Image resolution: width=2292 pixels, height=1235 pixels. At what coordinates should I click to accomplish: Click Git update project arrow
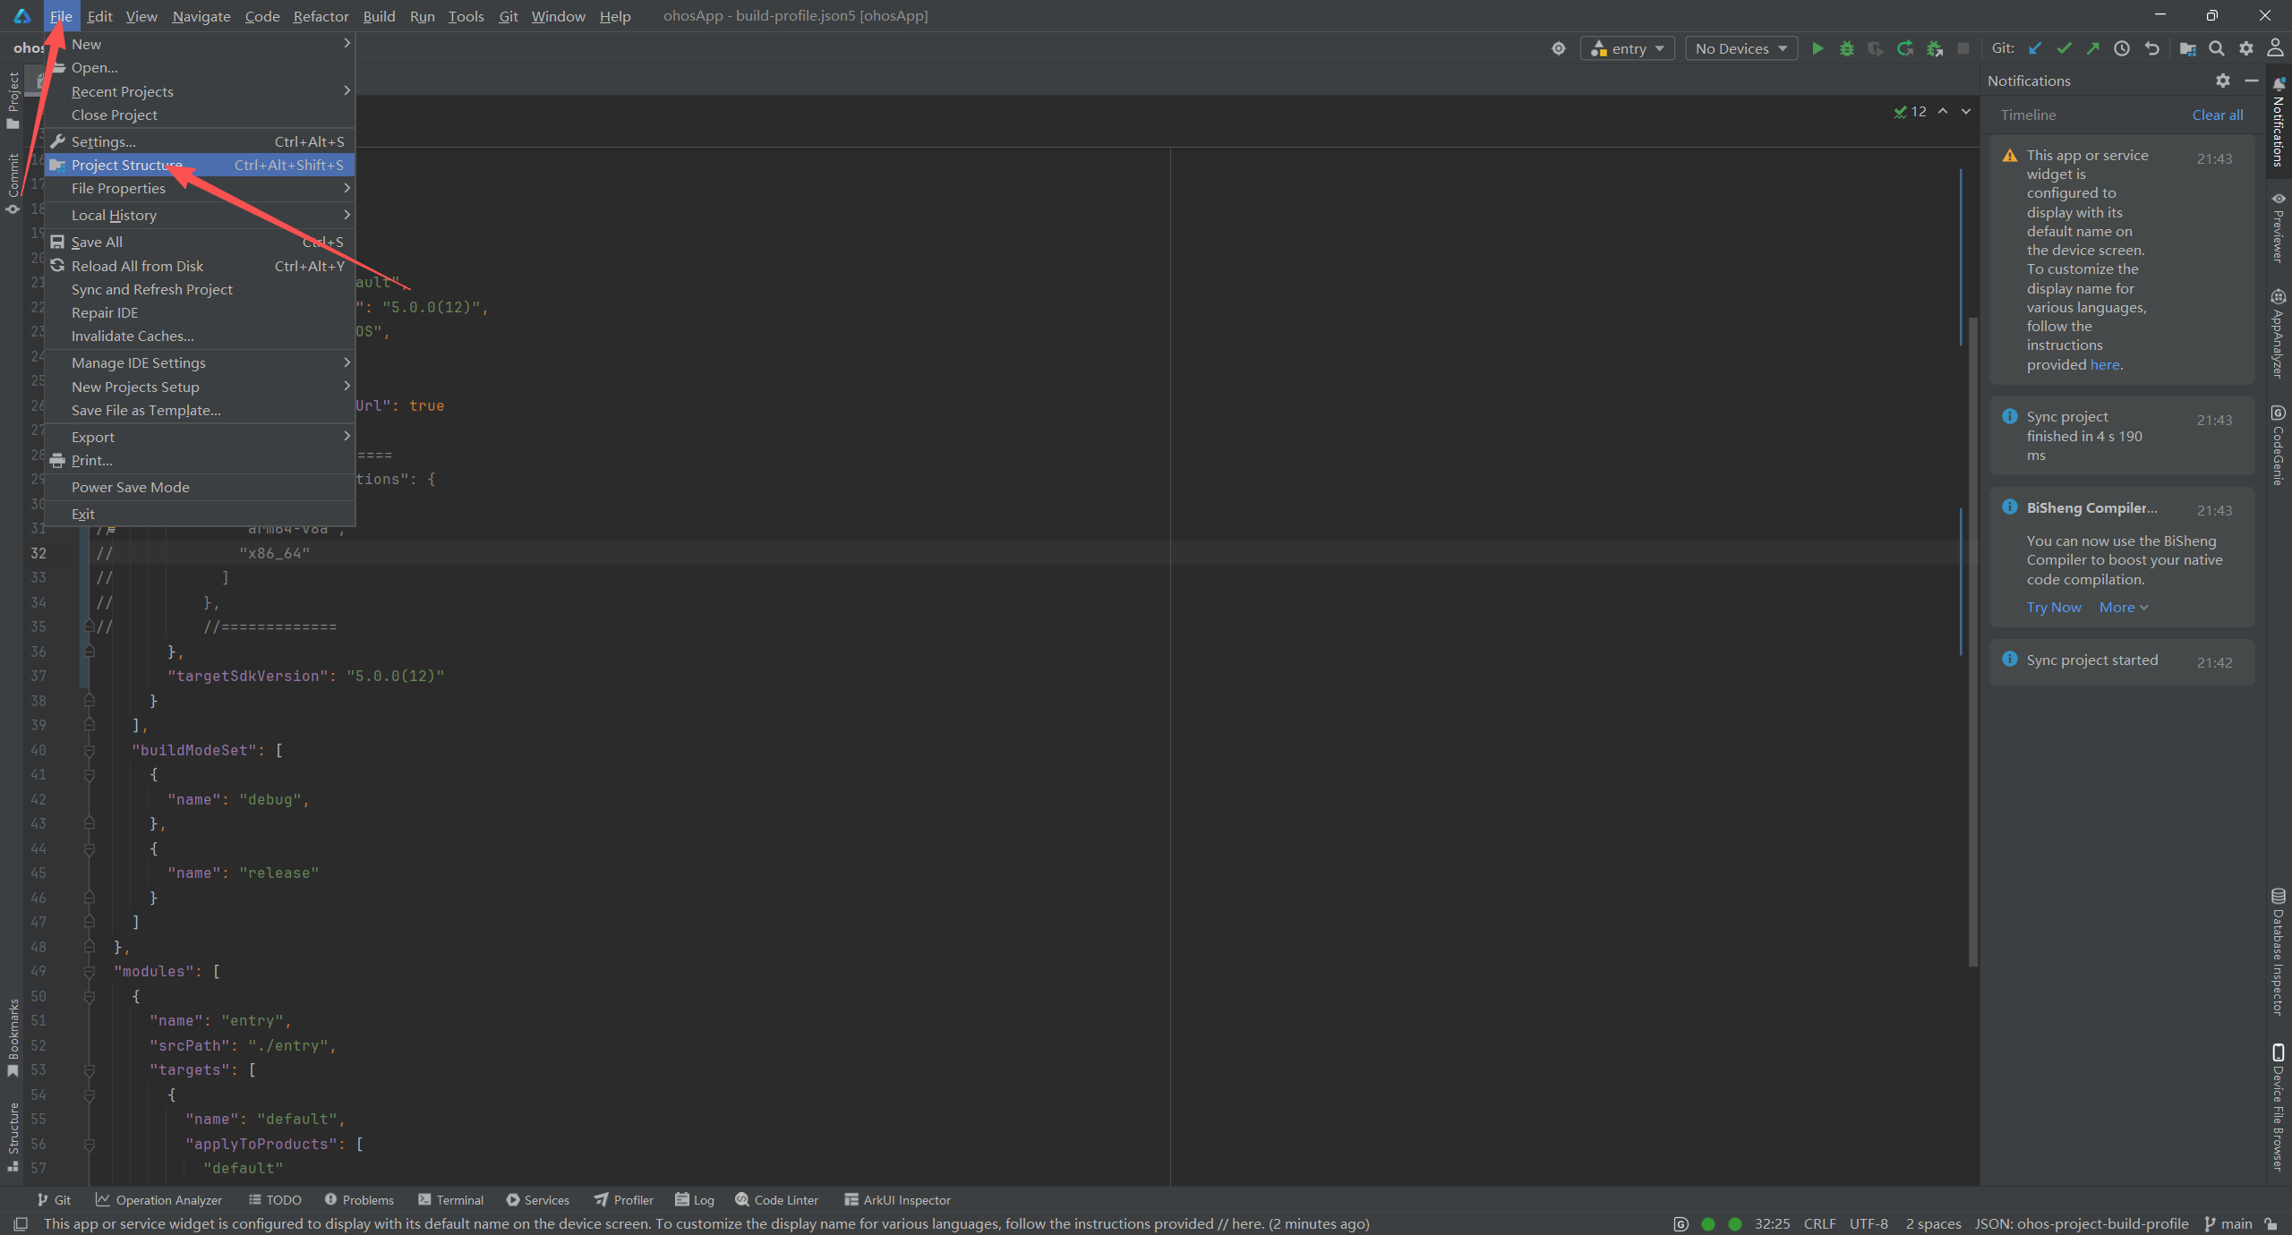click(2035, 48)
